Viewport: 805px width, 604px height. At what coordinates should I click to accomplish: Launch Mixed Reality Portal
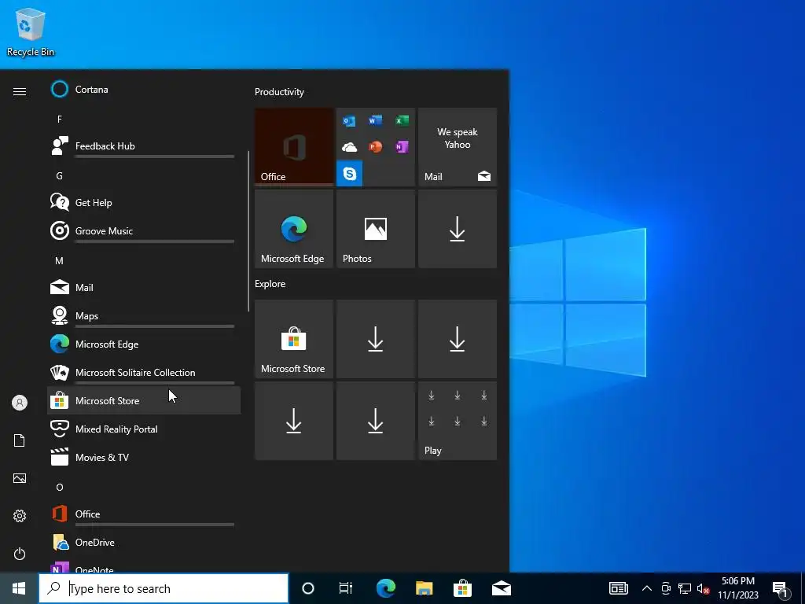pos(144,429)
